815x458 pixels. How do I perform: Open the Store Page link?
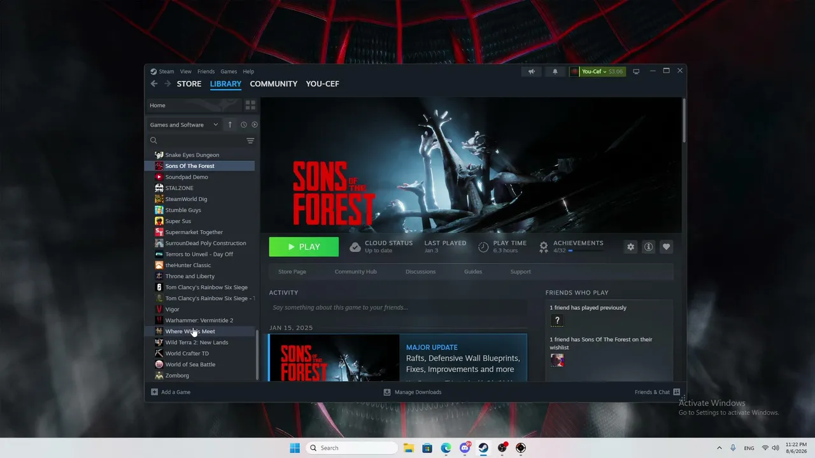(292, 272)
